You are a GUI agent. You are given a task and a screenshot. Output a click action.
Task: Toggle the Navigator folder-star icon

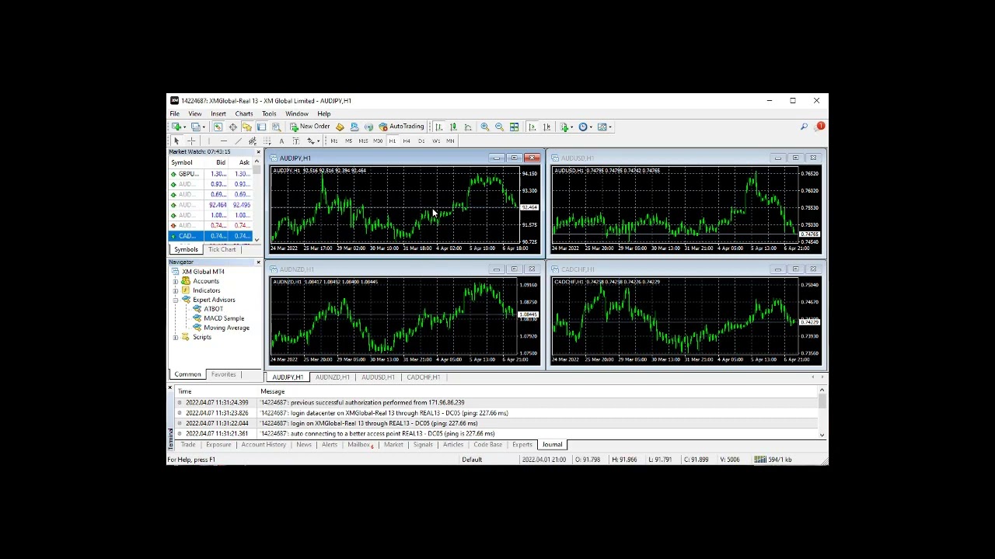pyautogui.click(x=247, y=127)
